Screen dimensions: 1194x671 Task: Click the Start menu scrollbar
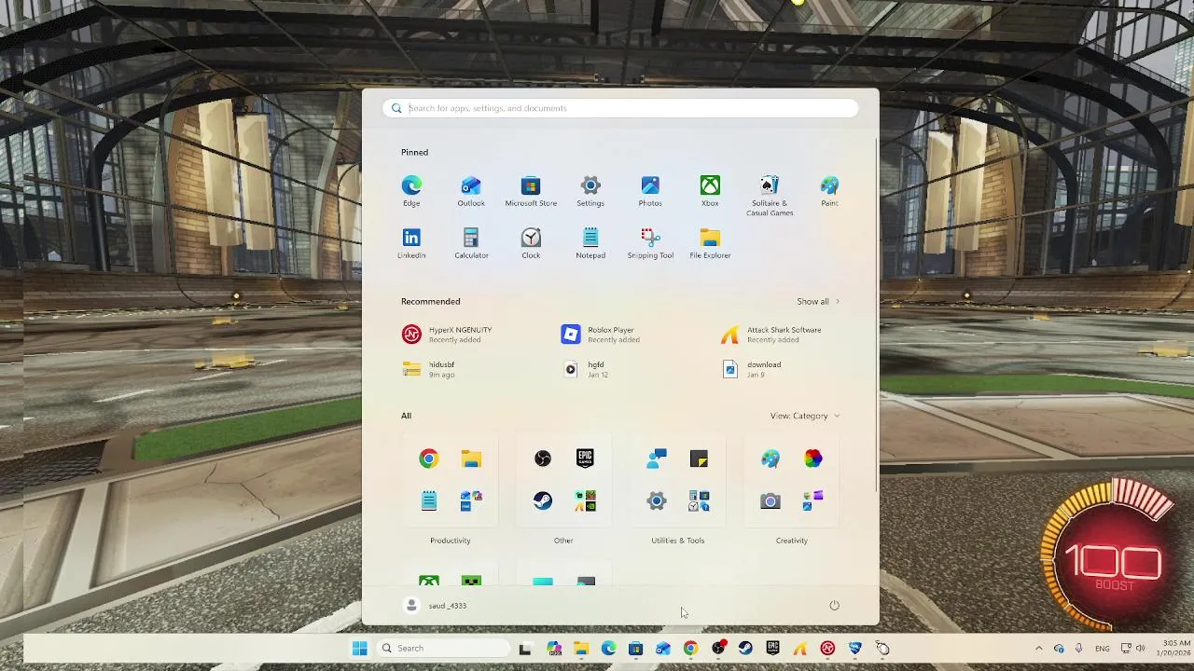[x=877, y=317]
